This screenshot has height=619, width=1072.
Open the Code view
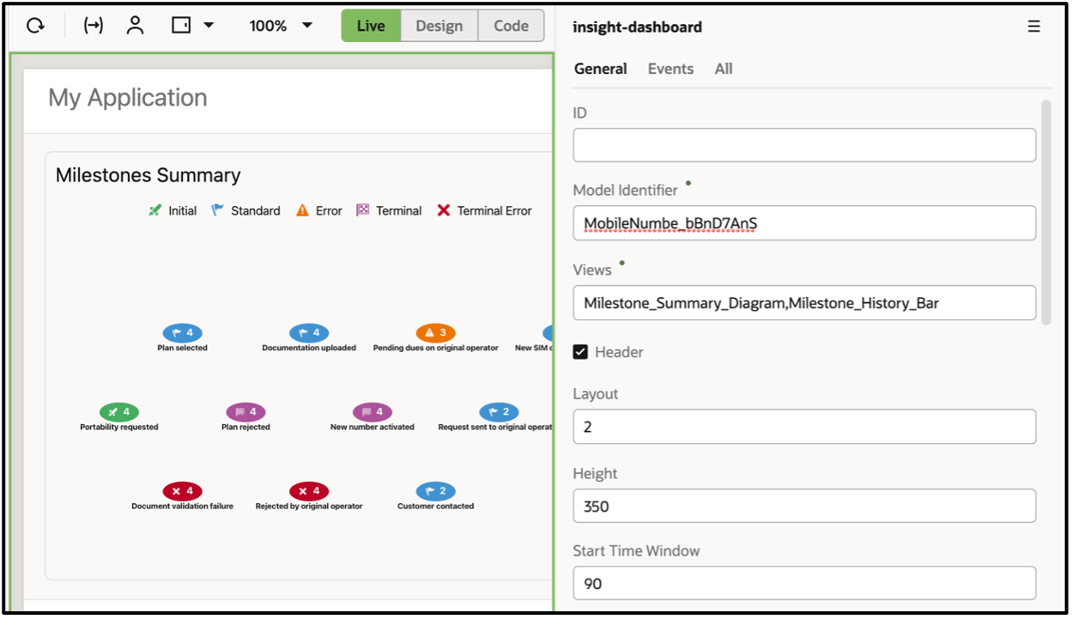click(x=510, y=25)
